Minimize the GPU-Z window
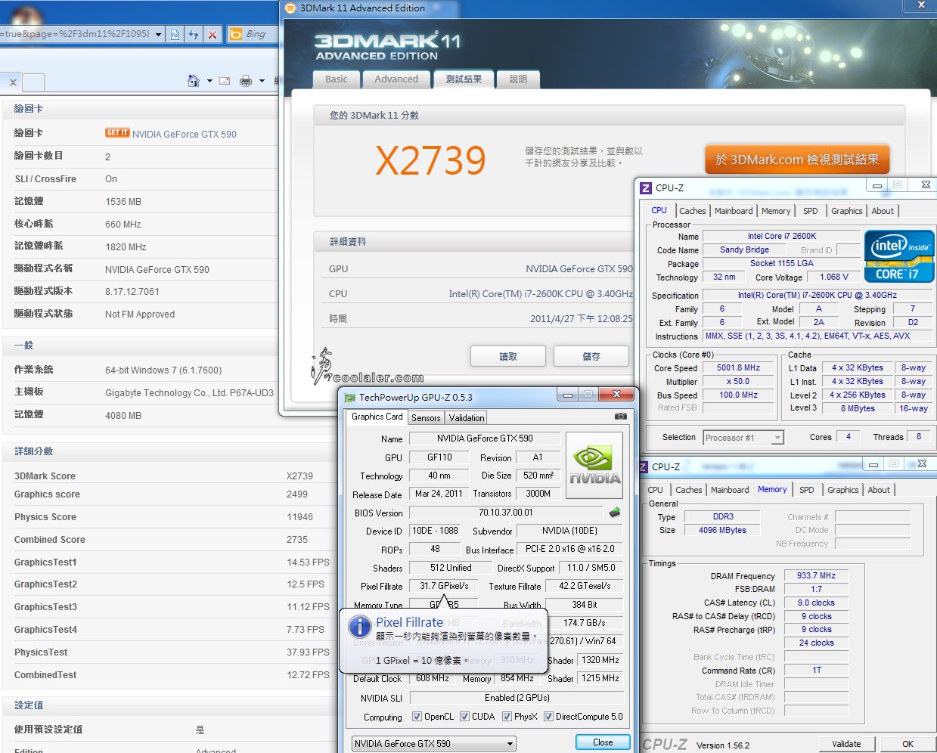Screen dimensions: 937x753 (x=568, y=395)
